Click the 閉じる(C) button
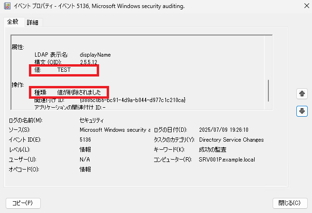312x213 pixels. click(290, 203)
